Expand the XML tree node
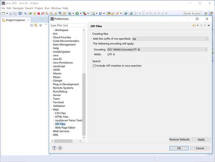The image size is (215, 162). coord(52,135)
